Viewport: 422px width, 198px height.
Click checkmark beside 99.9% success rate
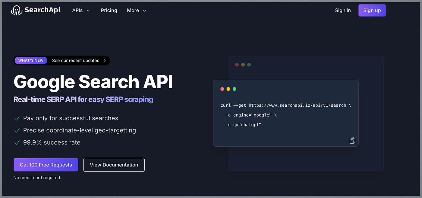(17, 142)
